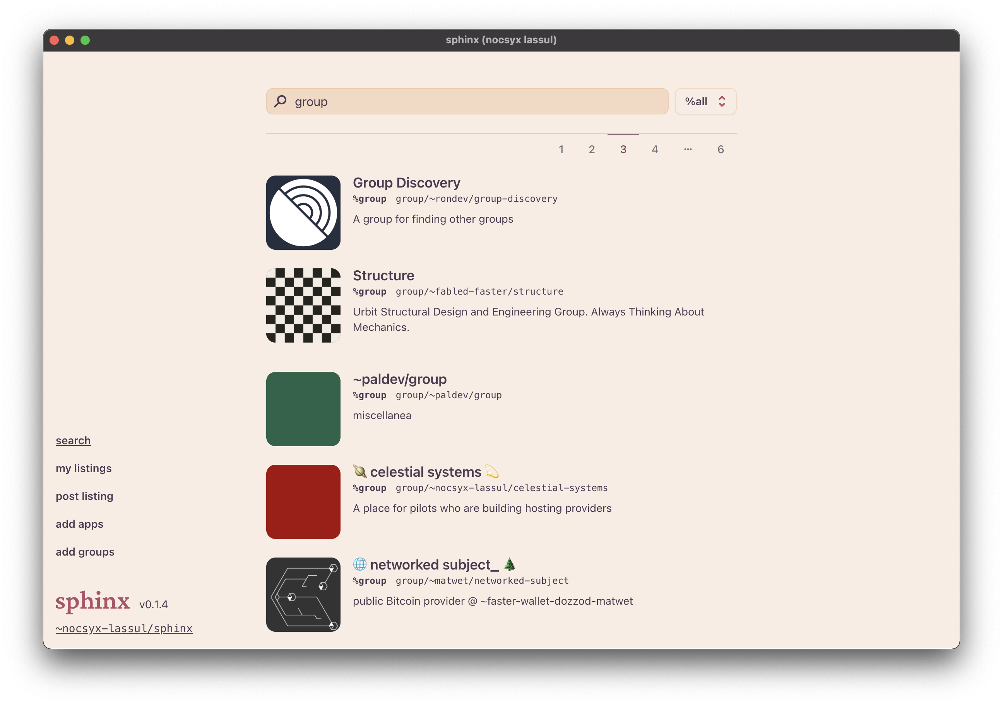
Task: Click the green paldev/group tile
Action: [303, 409]
